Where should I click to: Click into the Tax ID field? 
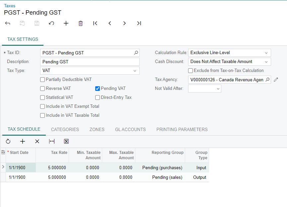click(x=90, y=53)
